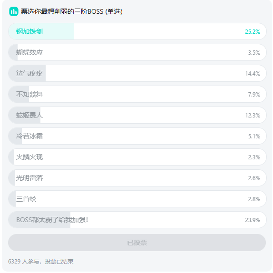Select the 钢加铁剑 poll option
This screenshot has height=273, width=273.
click(137, 31)
